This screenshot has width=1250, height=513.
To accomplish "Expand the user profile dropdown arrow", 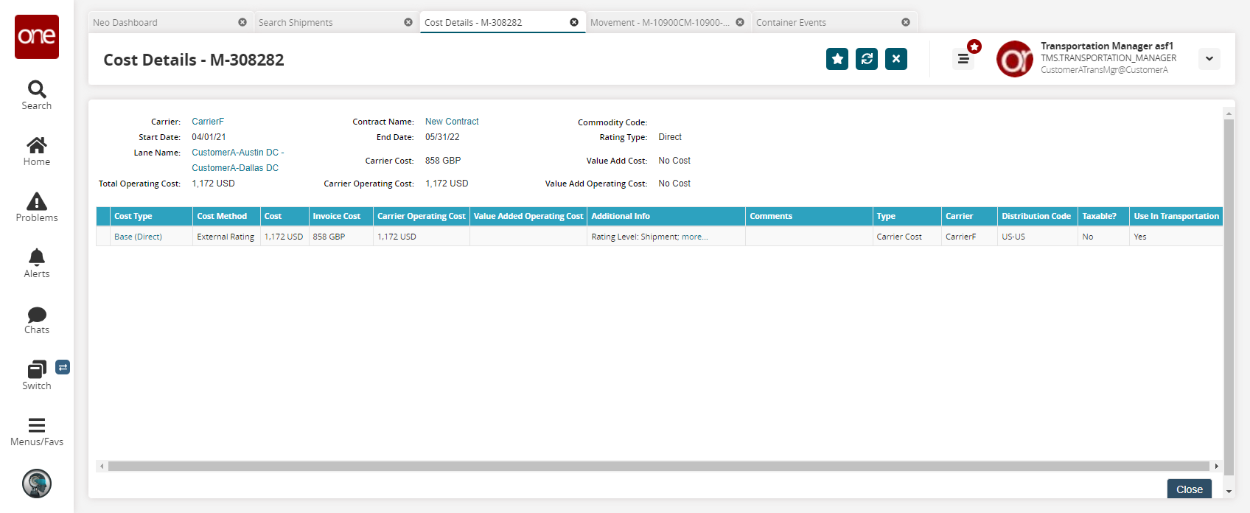I will click(x=1209, y=59).
